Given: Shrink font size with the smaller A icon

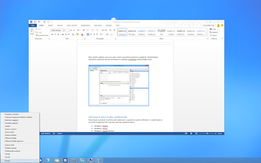Looking at the screenshot, I should (x=74, y=30).
